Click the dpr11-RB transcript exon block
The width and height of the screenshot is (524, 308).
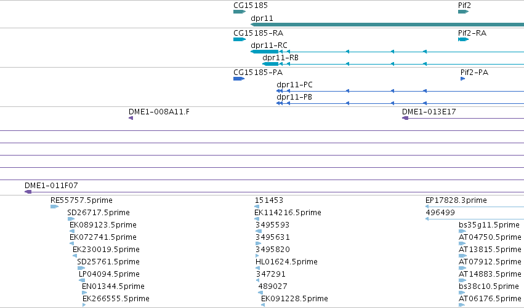pyautogui.click(x=270, y=64)
